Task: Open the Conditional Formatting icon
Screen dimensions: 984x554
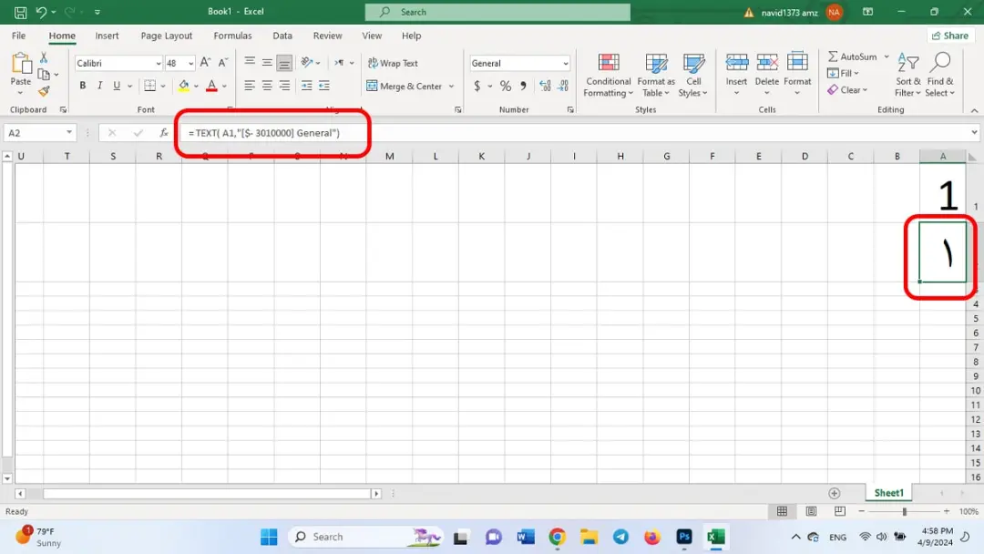Action: (608, 63)
